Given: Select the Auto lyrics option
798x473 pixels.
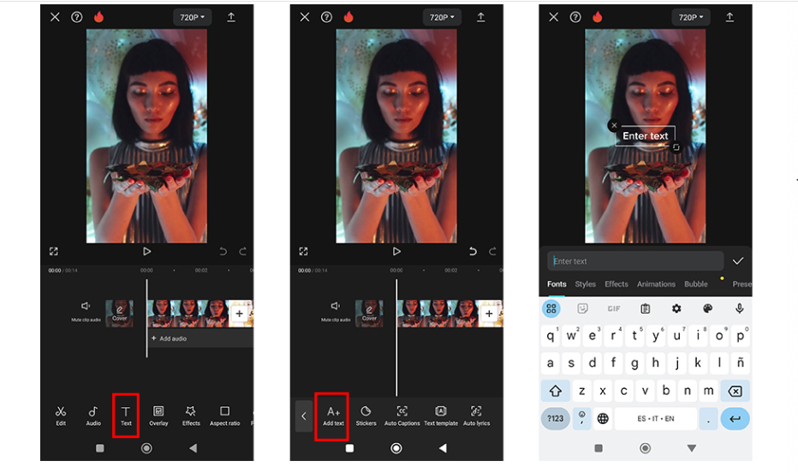Looking at the screenshot, I should click(476, 416).
